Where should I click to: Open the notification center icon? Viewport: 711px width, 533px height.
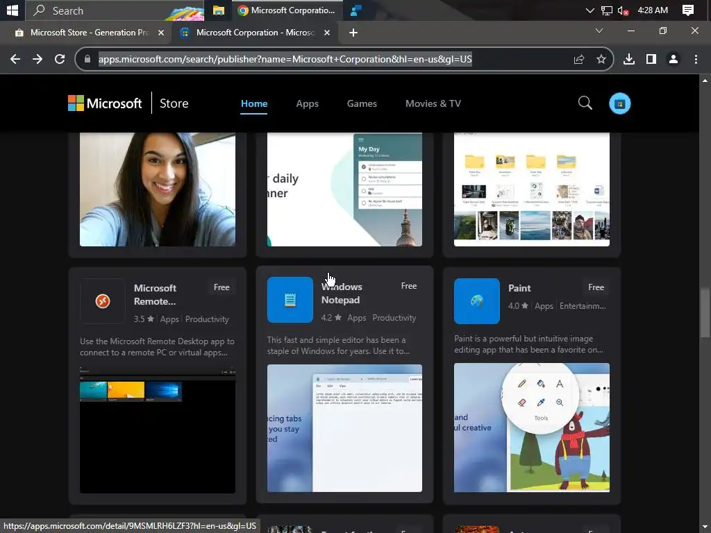(687, 10)
